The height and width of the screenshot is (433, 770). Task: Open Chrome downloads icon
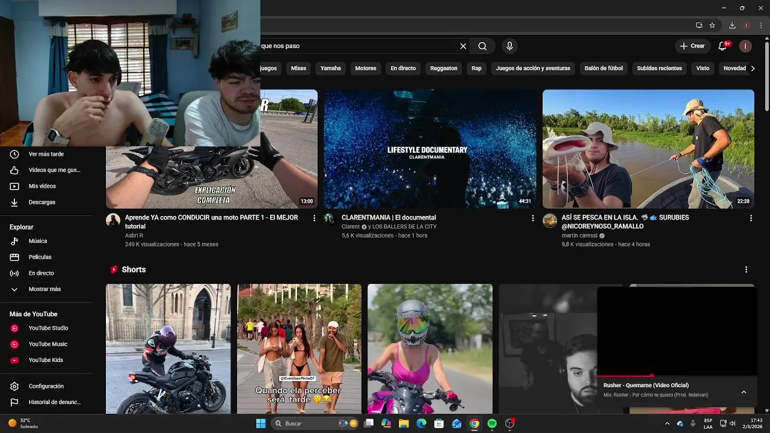coord(732,25)
